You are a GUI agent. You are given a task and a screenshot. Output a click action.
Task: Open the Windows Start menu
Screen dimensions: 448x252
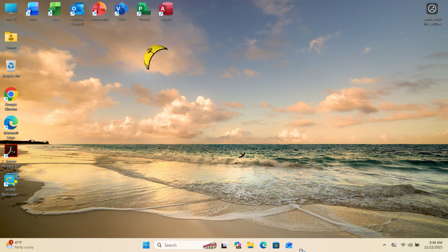pyautogui.click(x=146, y=245)
